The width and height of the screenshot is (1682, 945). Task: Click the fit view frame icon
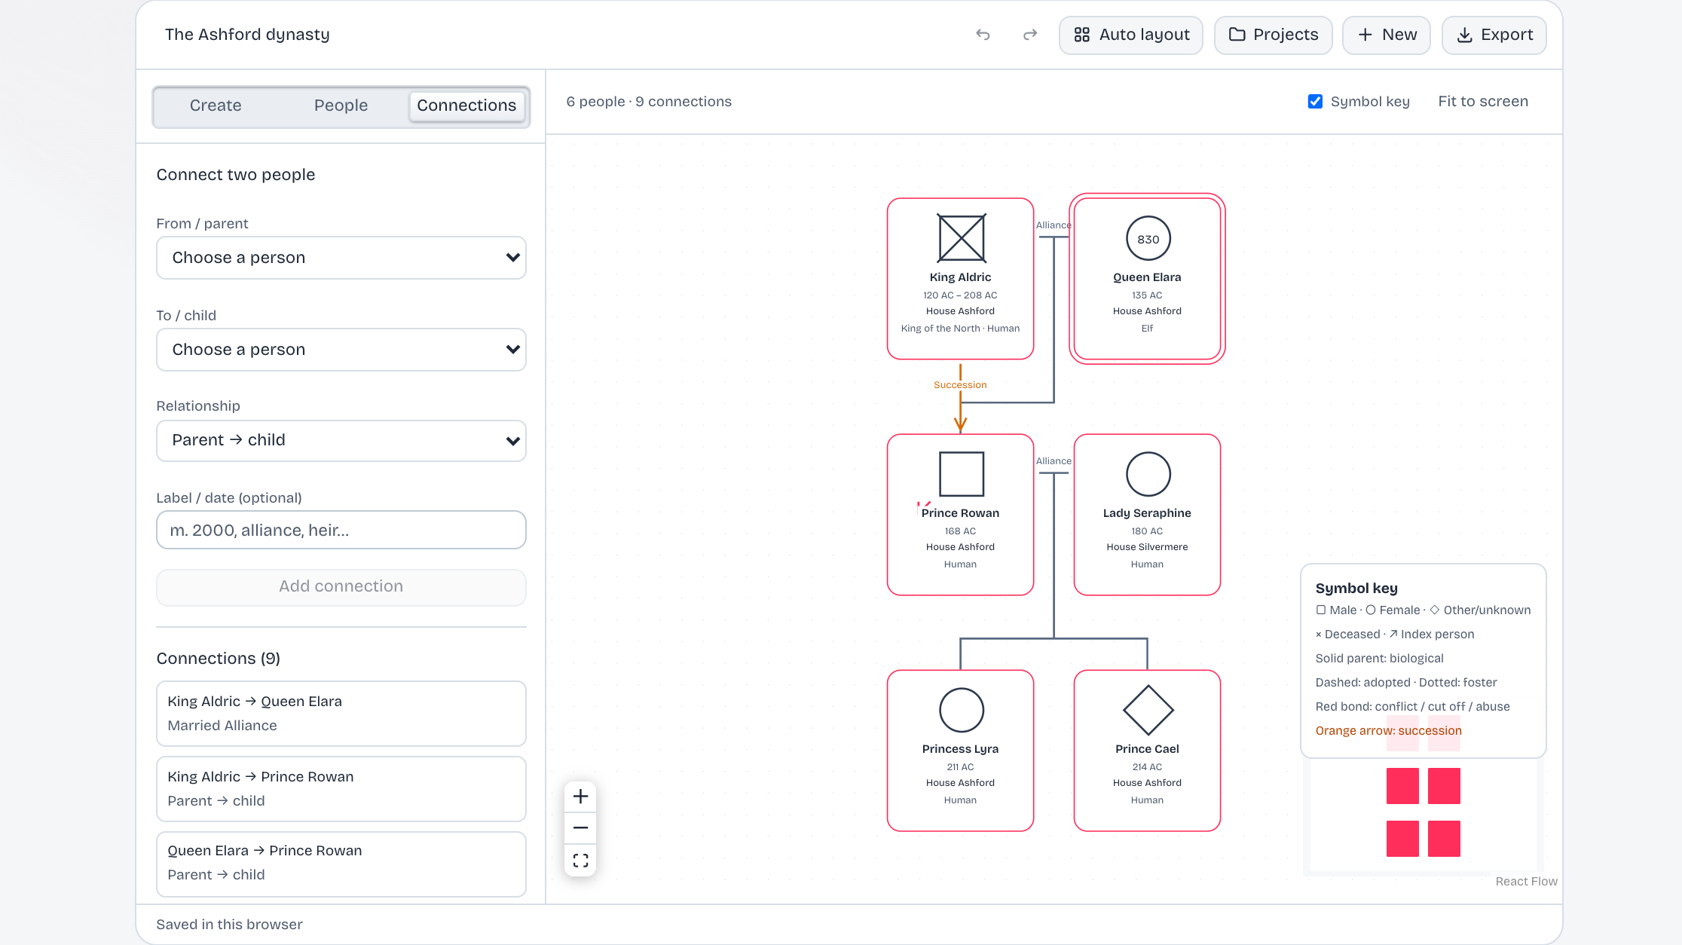point(580,860)
